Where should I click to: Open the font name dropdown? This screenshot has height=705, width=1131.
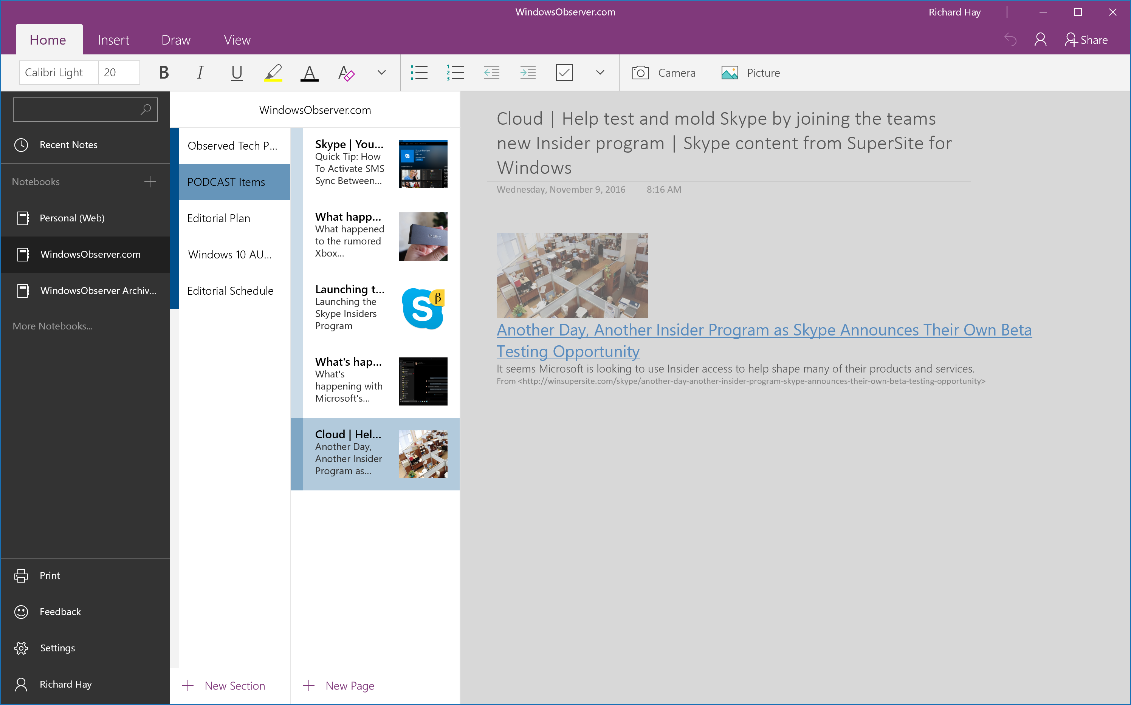(58, 72)
